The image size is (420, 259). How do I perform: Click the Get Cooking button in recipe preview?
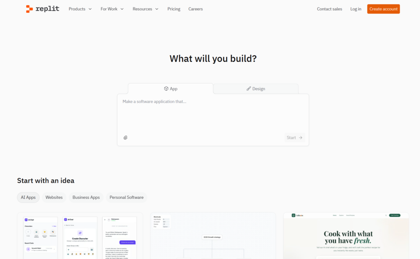(x=395, y=215)
